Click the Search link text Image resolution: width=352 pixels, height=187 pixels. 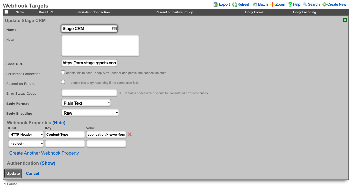314,4
